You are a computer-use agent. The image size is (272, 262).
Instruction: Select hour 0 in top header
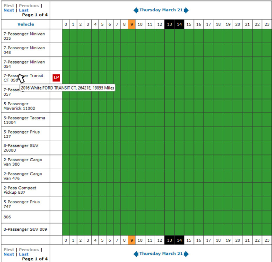[x=66, y=24]
